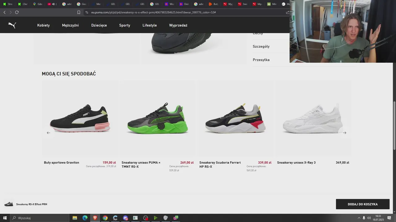Click the 349,00 zł X-Ray 3 price

342,162
